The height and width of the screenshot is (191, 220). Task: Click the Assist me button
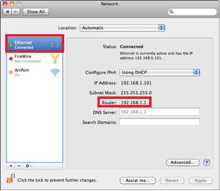point(138,181)
